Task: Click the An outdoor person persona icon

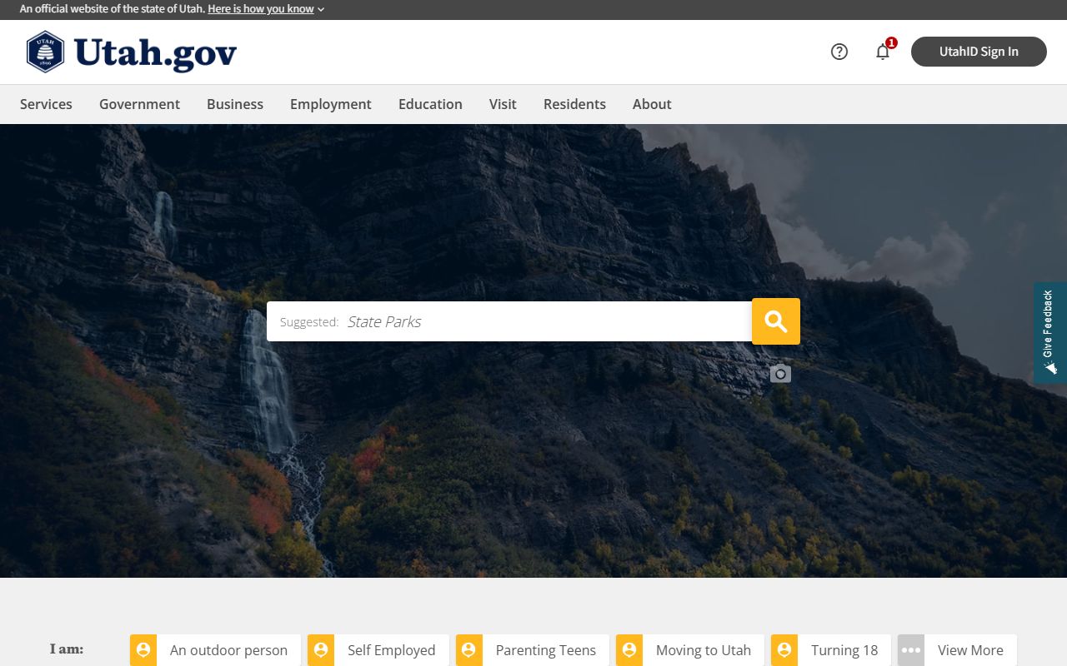Action: (x=143, y=650)
